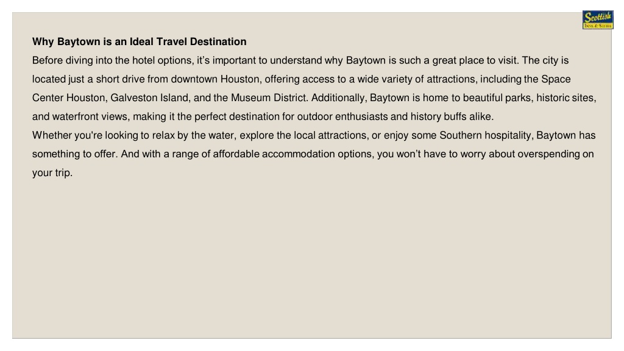The image size is (624, 351).
Task: Click the word 'Baytown' in the bold heading
Action: (79, 42)
